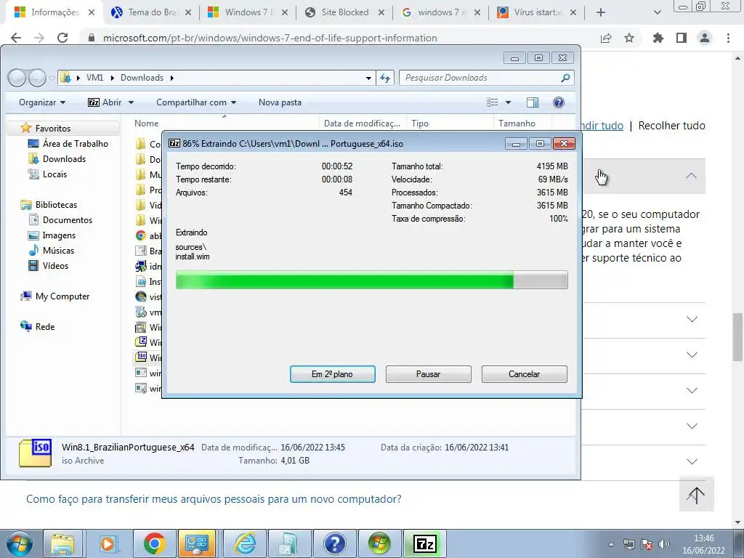
Task: Switch to Virus istart tab
Action: coord(537,12)
